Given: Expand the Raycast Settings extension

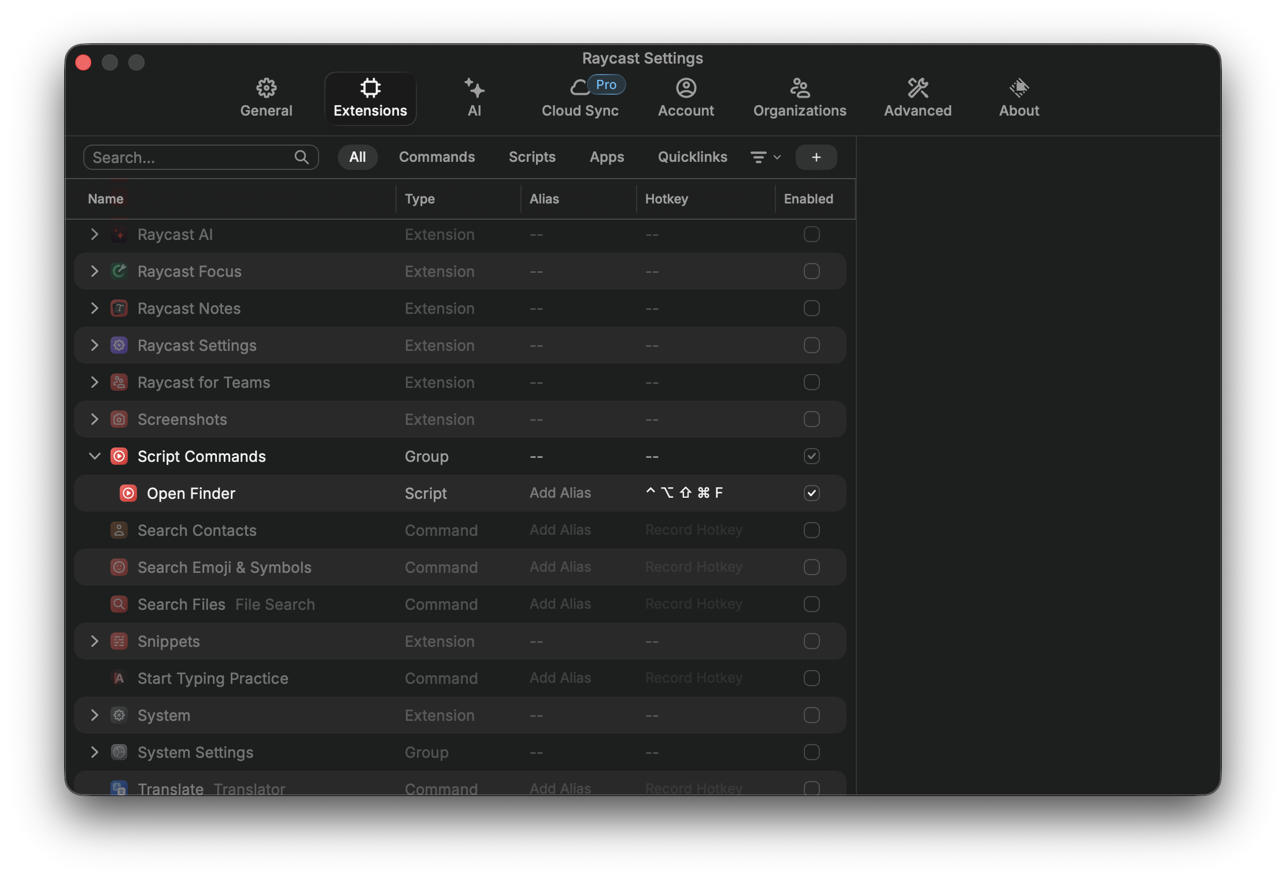Looking at the screenshot, I should [x=94, y=345].
